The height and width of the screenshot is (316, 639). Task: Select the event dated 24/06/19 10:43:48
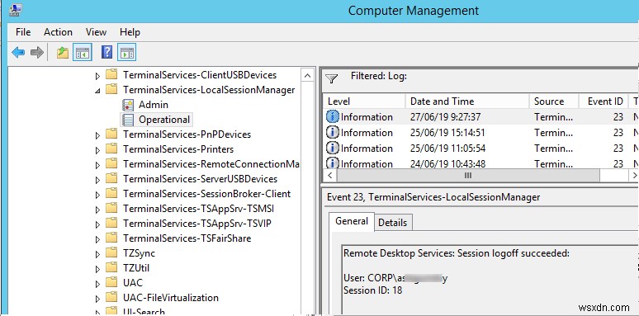tap(480, 163)
